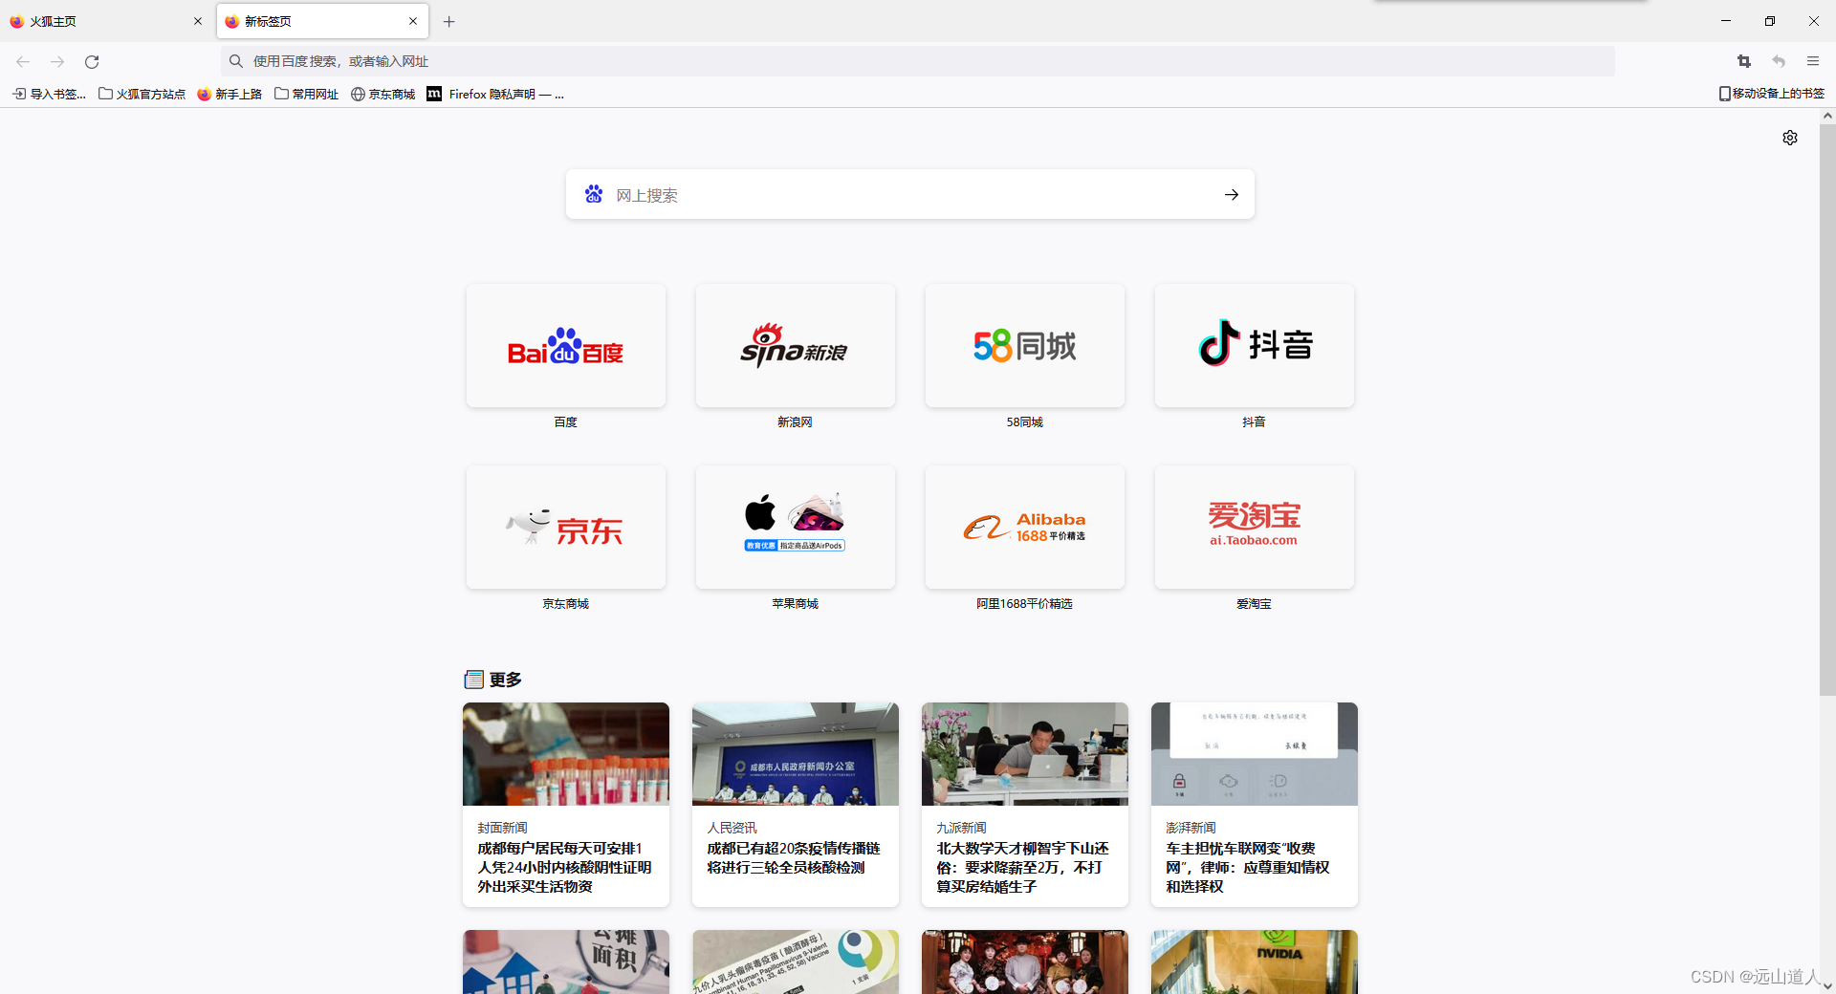
Task: Open the 58同城 shortcut tile
Action: pyautogui.click(x=1025, y=345)
